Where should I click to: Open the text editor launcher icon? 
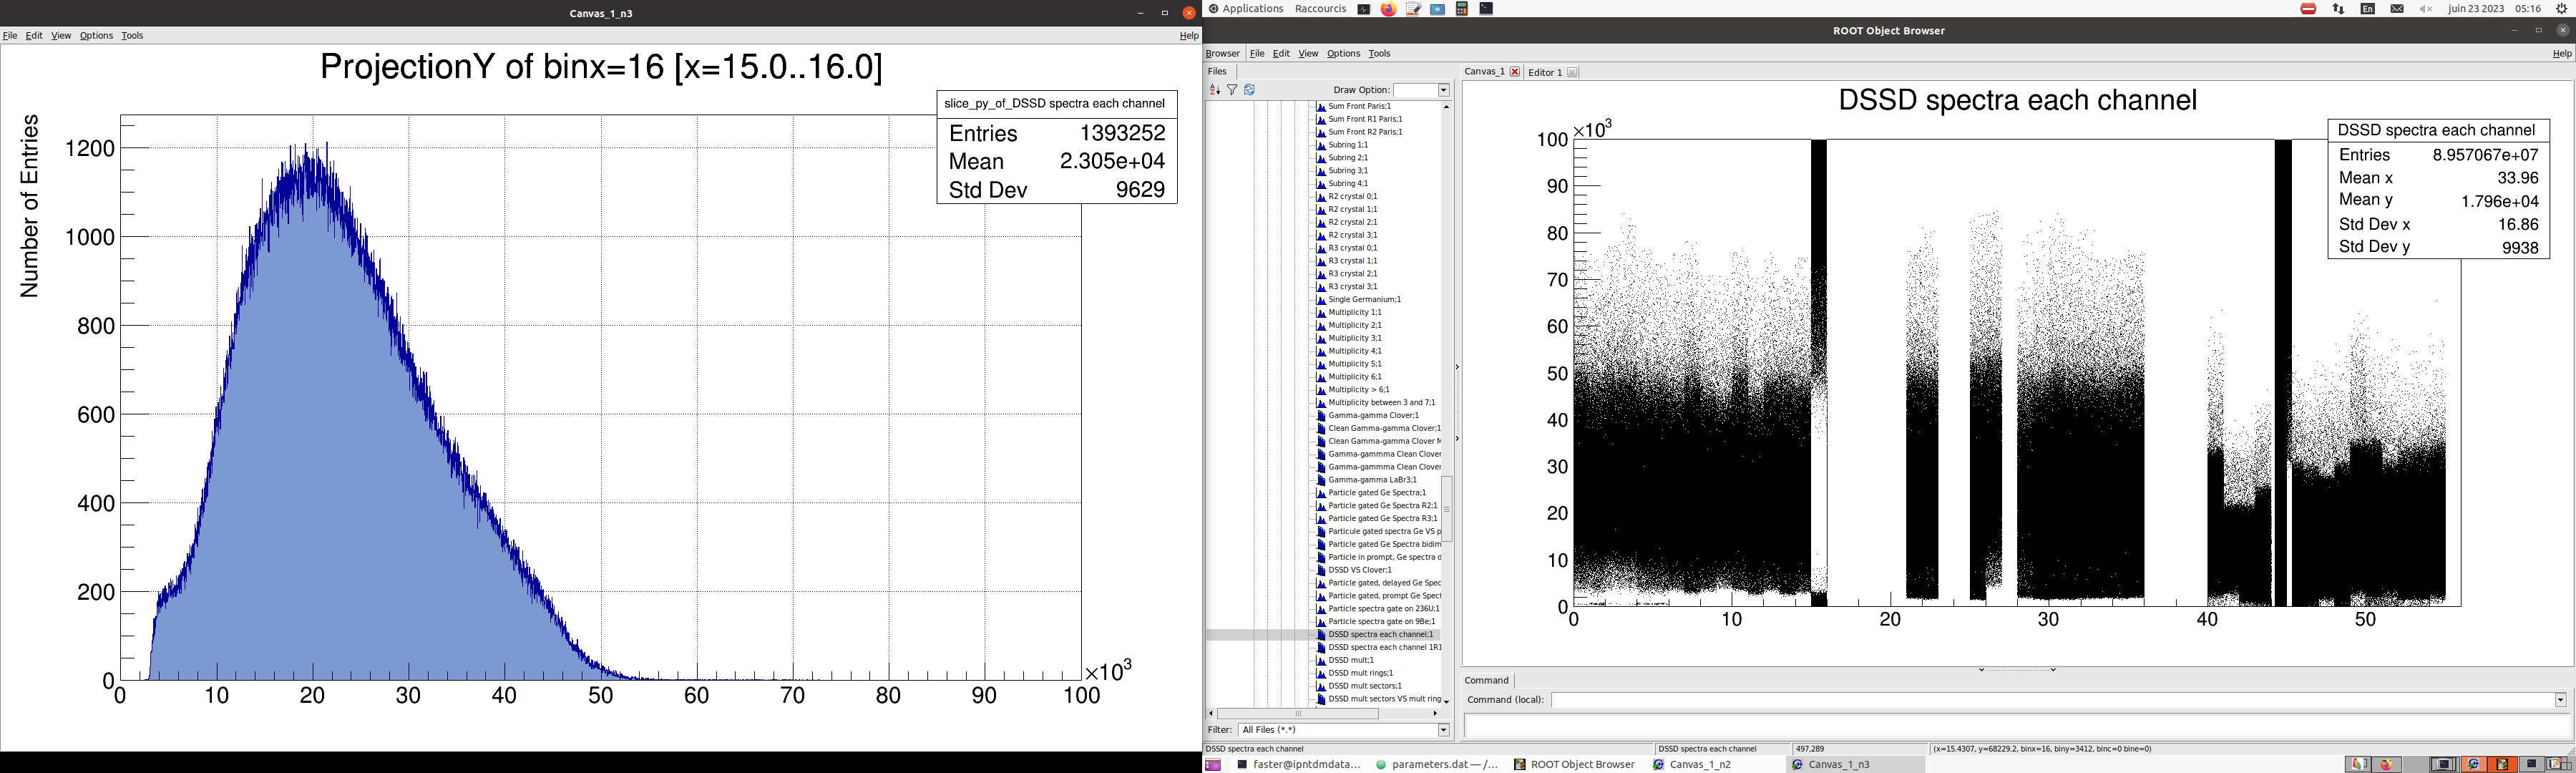pyautogui.click(x=1413, y=9)
